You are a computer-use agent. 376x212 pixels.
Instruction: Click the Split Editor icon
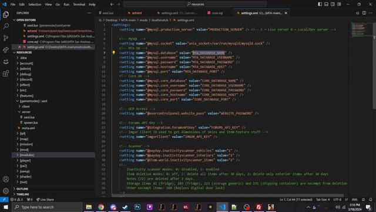click(x=364, y=13)
